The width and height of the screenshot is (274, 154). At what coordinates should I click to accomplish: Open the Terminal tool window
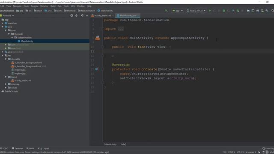(x=17, y=148)
